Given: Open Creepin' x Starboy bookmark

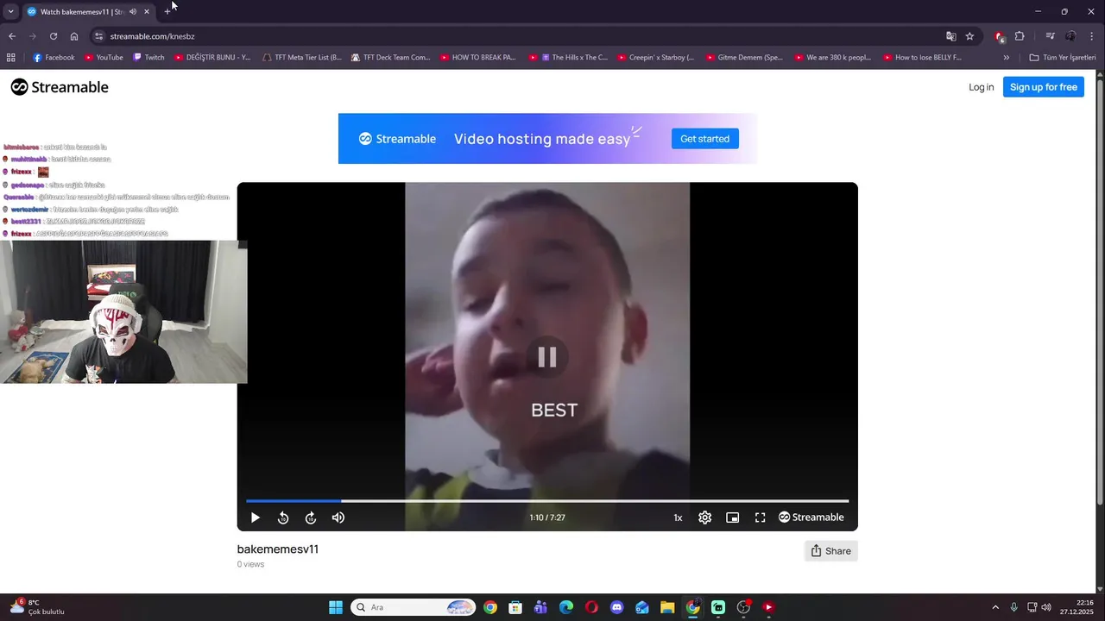Looking at the screenshot, I should pos(656,58).
